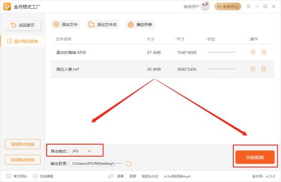Click the 开始转换 start button
The height and width of the screenshot is (182, 281).
255,157
